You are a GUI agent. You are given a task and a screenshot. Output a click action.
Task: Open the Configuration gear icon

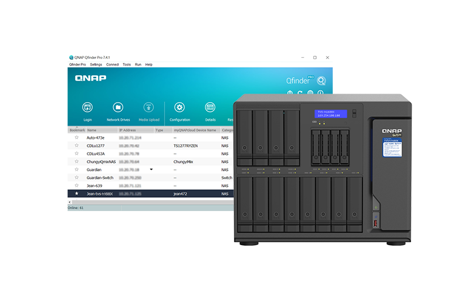tap(179, 108)
